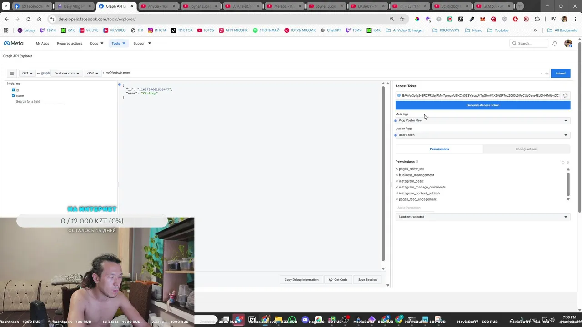Switch to the Permissions tab

point(439,149)
